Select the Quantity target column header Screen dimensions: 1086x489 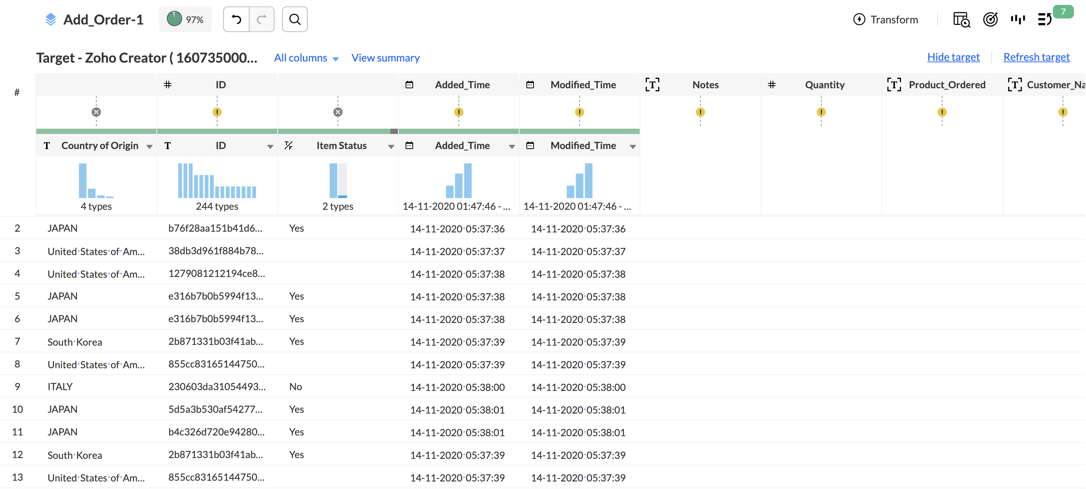coord(824,85)
